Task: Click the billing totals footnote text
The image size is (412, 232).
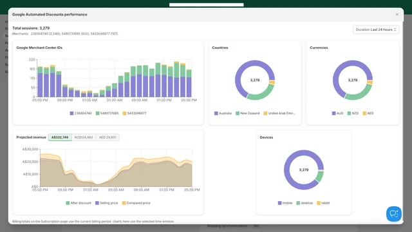Action: click(x=93, y=222)
